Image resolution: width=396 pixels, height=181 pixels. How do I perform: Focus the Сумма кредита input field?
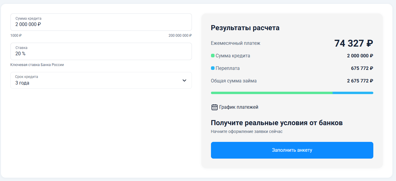[101, 22]
